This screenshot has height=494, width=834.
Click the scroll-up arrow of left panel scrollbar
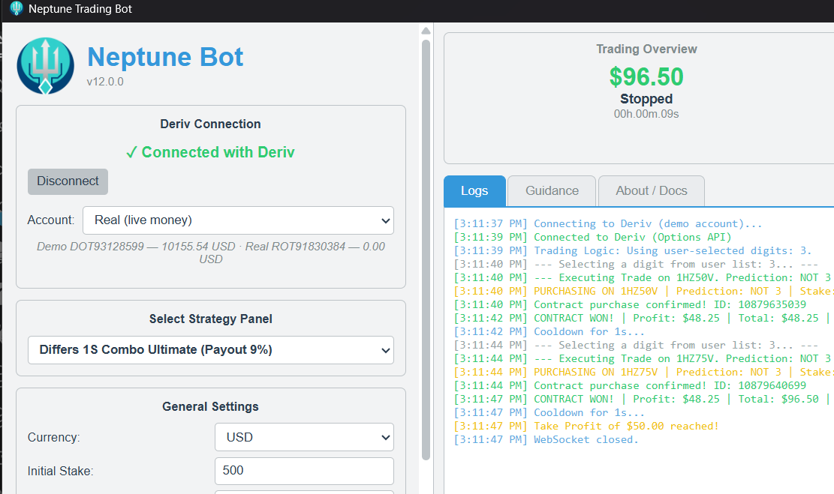coord(426,31)
